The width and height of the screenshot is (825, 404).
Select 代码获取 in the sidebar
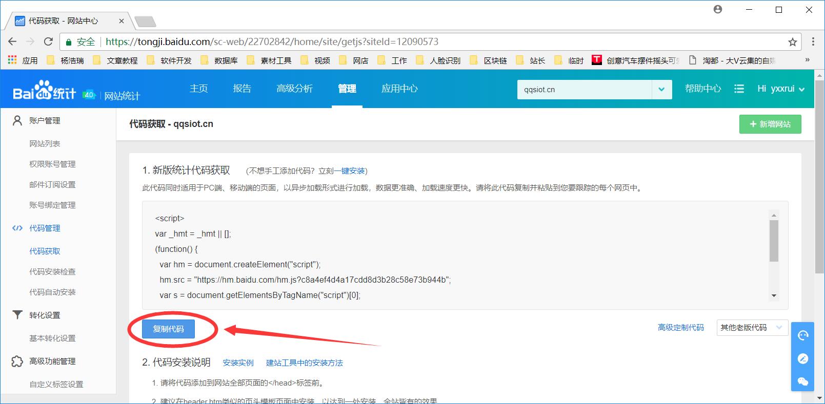pos(45,251)
